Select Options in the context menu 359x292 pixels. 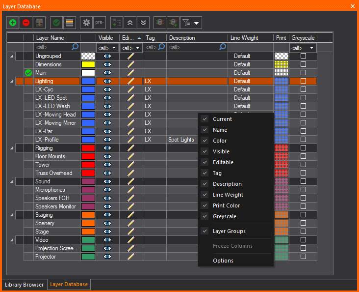click(x=223, y=261)
